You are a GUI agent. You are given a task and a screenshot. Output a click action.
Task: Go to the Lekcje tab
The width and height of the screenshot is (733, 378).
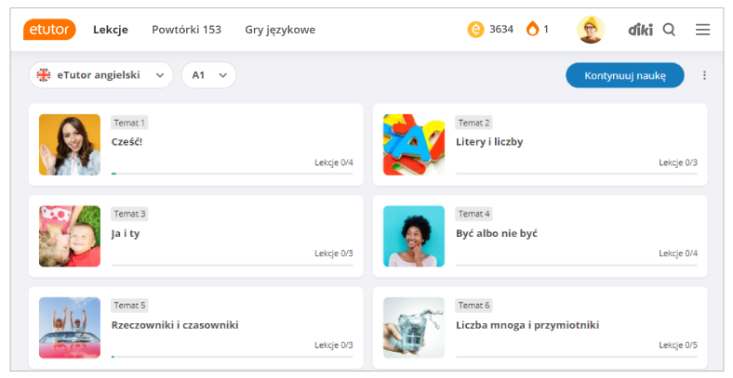point(111,30)
